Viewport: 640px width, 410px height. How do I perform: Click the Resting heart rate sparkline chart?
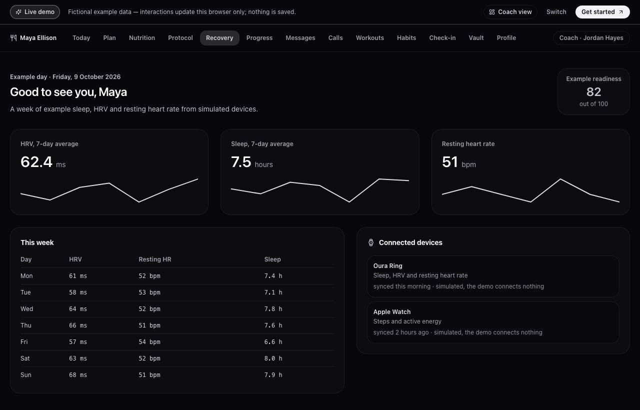(x=530, y=190)
